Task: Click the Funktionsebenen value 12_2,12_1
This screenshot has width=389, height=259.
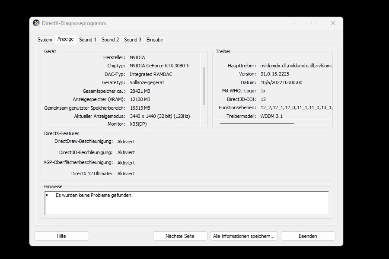Action: (297, 107)
